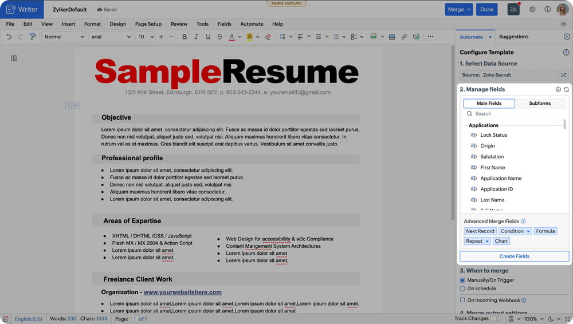Viewport: 573px width, 324px height.
Task: Insert a table from toolbar
Action: click(x=392, y=37)
